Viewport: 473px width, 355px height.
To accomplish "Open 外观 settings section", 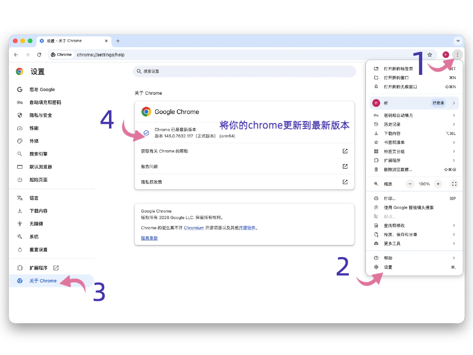I will coord(34,141).
